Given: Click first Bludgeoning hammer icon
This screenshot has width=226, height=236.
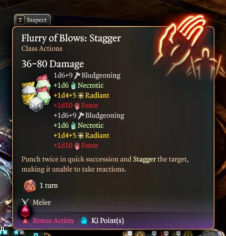Looking at the screenshot, I should click(x=77, y=76).
